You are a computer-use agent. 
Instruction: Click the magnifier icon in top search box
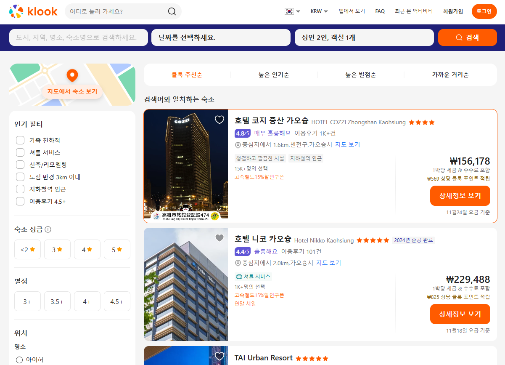tap(172, 11)
